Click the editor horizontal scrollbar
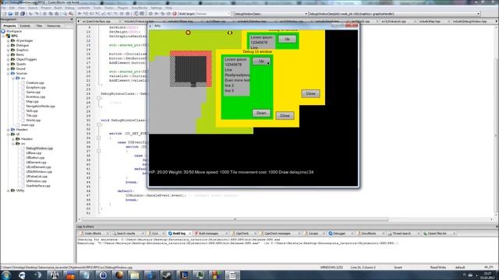499x280 pixels. [235, 219]
